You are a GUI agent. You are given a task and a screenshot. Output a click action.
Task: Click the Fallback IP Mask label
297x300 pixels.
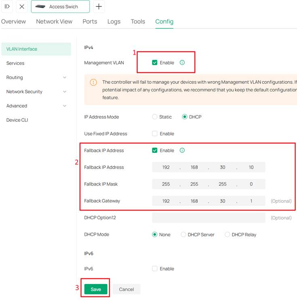pyautogui.click(x=101, y=184)
